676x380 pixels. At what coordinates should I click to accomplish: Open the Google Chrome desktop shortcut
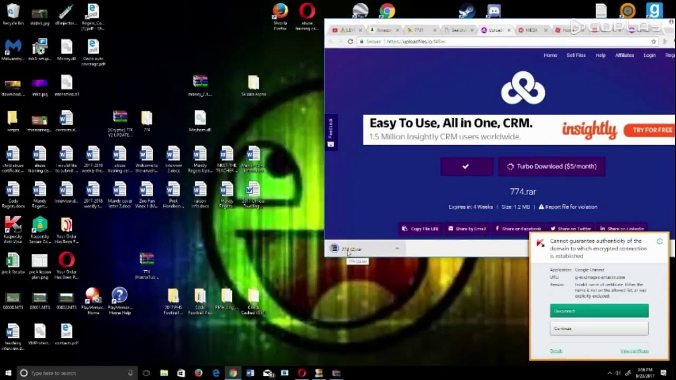tap(387, 11)
